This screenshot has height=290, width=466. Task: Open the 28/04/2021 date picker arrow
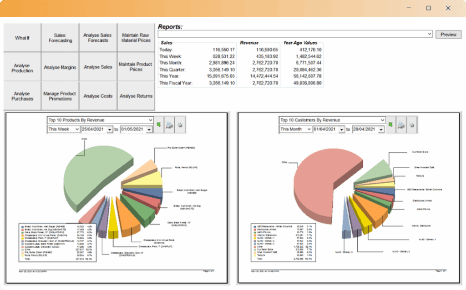[381, 130]
